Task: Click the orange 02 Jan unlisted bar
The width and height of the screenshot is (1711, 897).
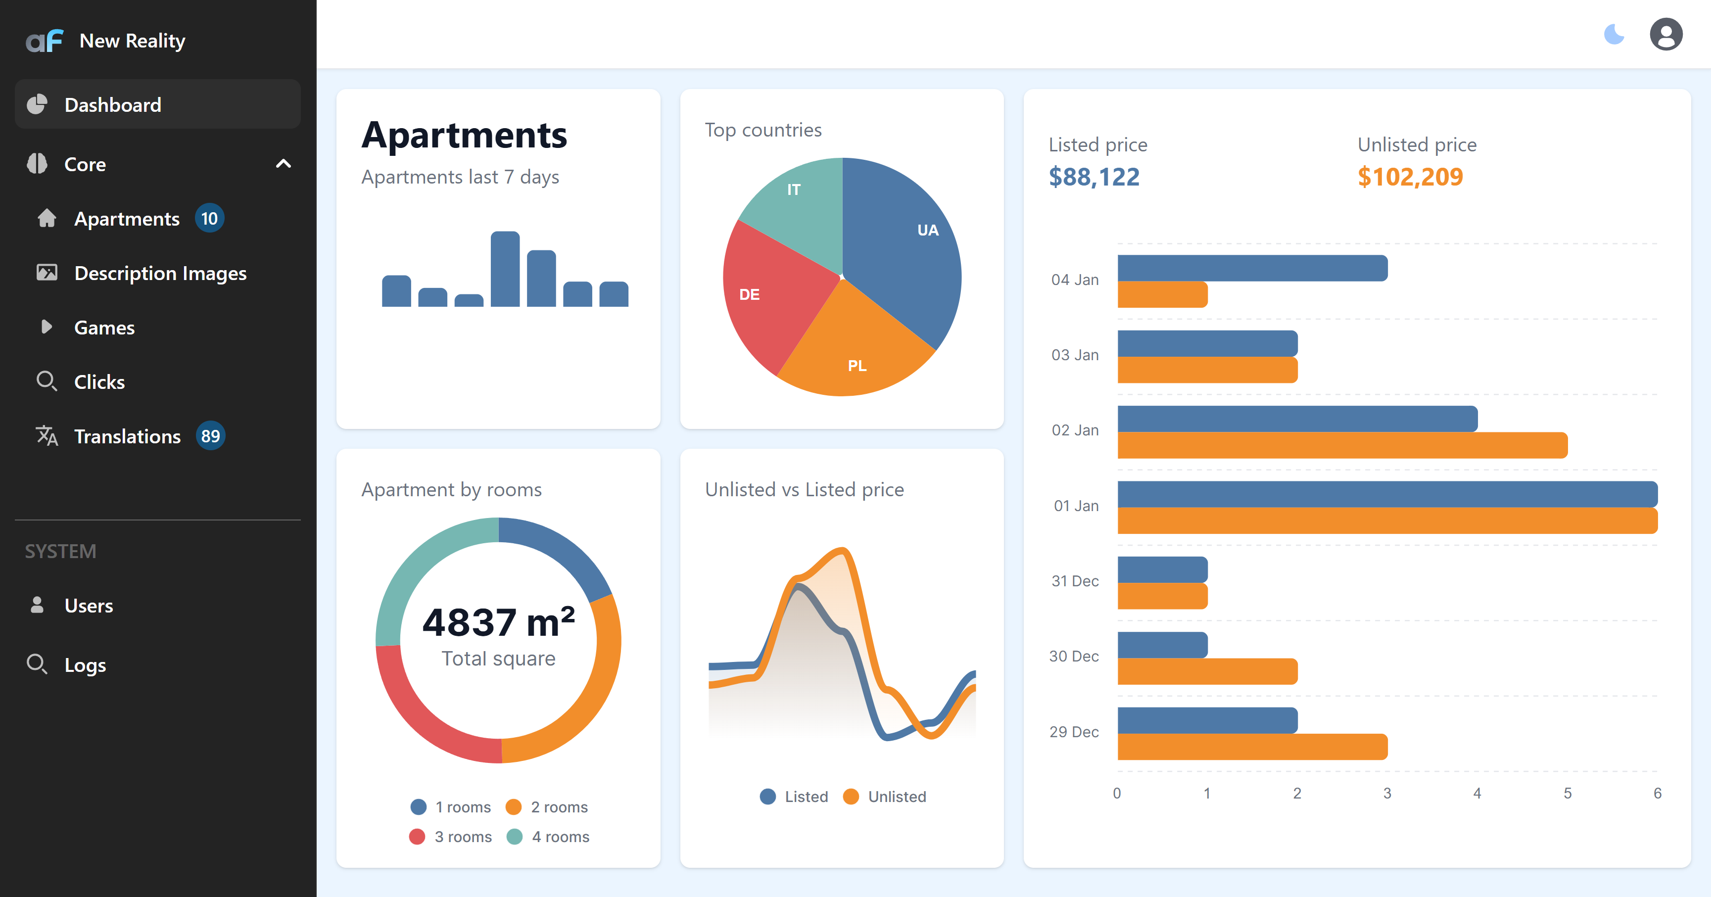Action: [x=1342, y=445]
